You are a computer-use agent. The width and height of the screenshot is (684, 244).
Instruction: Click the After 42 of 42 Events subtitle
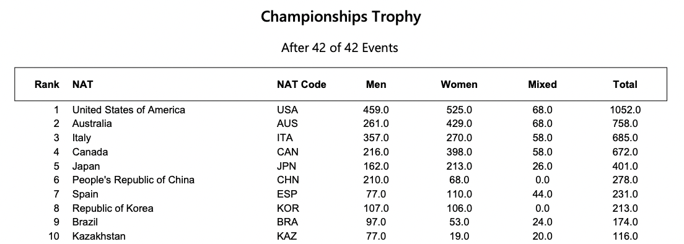point(340,48)
